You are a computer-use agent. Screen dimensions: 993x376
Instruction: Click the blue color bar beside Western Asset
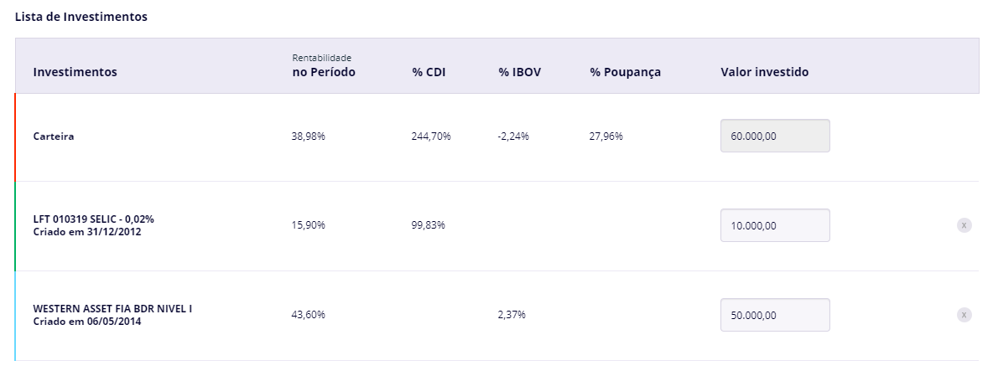(x=15, y=316)
